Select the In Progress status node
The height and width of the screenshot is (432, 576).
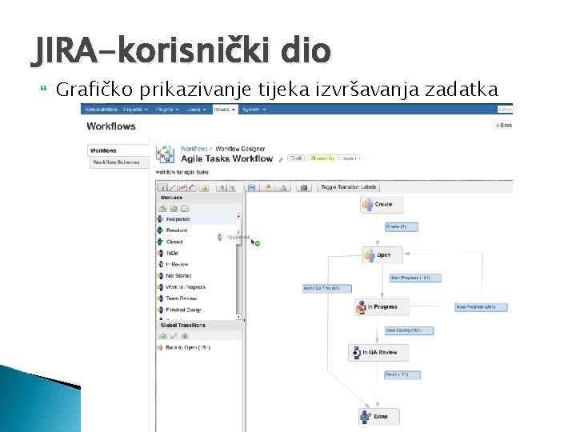382,306
